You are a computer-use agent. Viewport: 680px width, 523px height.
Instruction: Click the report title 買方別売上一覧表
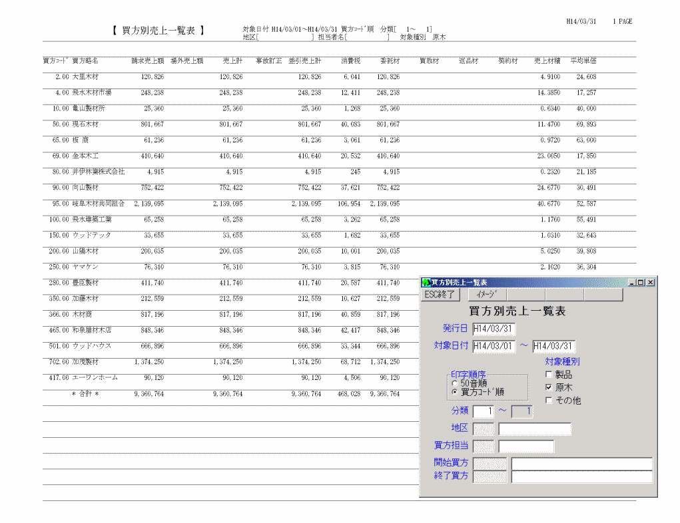(x=159, y=31)
